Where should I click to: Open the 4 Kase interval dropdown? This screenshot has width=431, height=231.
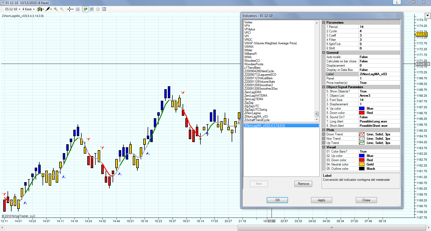click(28, 9)
